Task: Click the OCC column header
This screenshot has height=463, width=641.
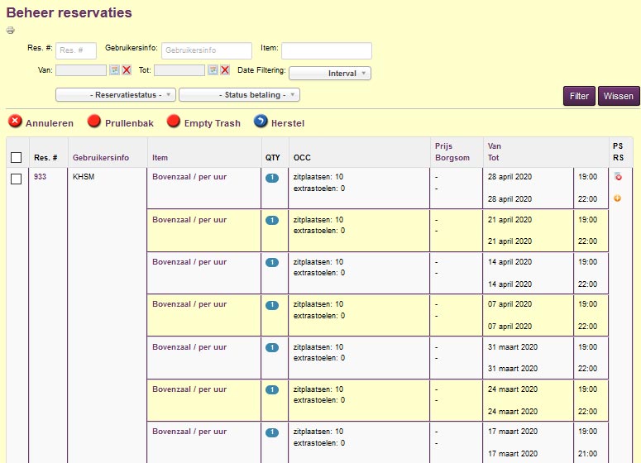Action: tap(302, 158)
